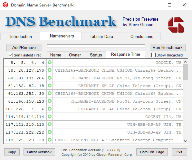Click the status circle for 61.163.252.30
This screenshot has width=192, height=160.
[50, 93]
